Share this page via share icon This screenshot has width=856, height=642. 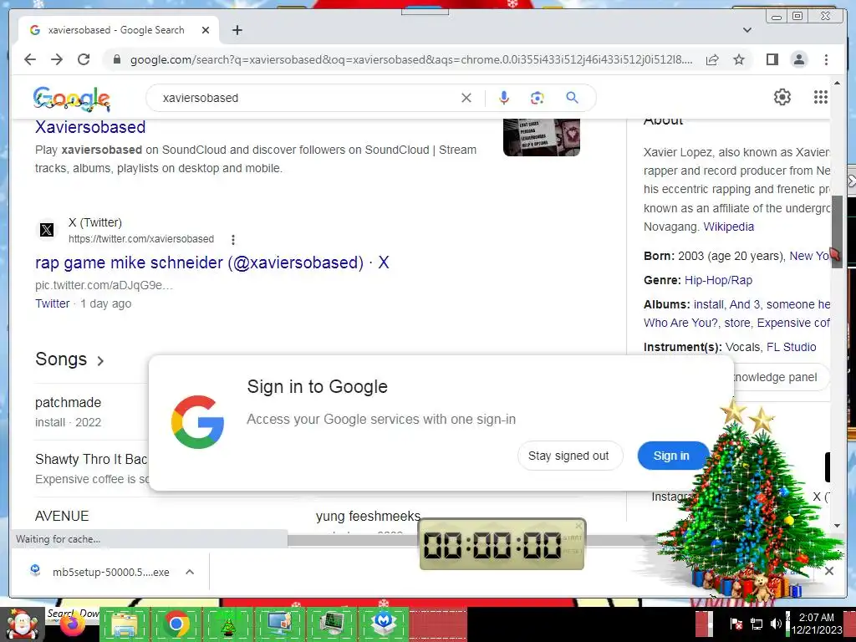712,59
